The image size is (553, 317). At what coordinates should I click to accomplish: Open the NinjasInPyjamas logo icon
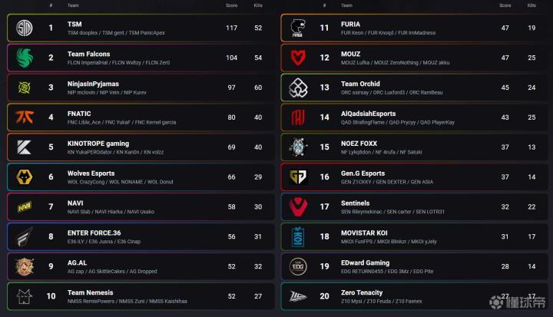25,88
